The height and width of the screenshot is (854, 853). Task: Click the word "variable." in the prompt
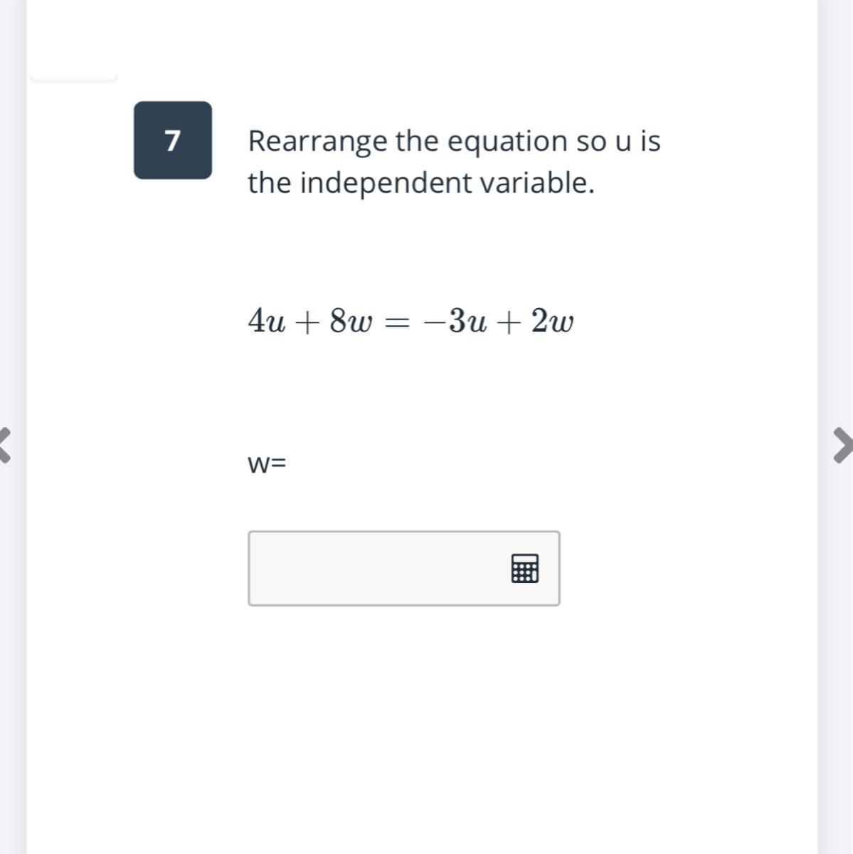tap(536, 183)
